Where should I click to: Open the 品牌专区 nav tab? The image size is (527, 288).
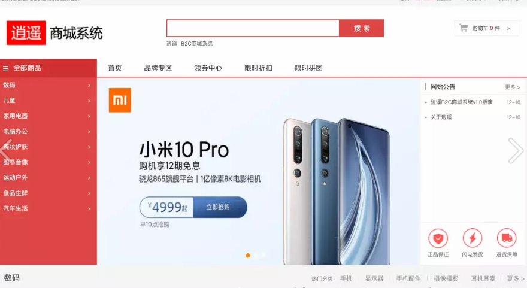click(158, 68)
